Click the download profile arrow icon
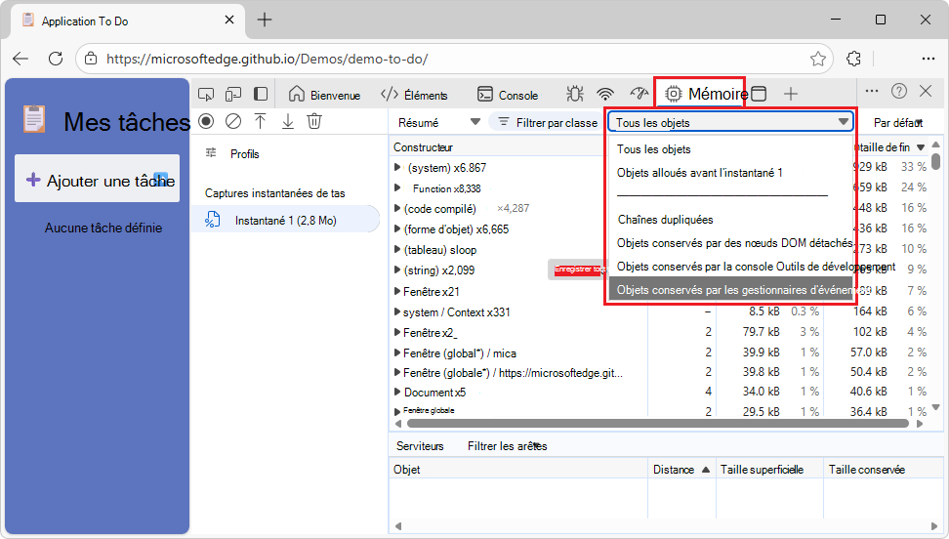This screenshot has width=949, height=539. coord(288,121)
